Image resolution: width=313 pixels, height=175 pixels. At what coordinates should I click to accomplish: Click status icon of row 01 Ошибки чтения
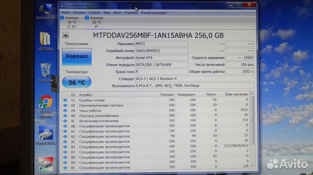[x=65, y=100]
